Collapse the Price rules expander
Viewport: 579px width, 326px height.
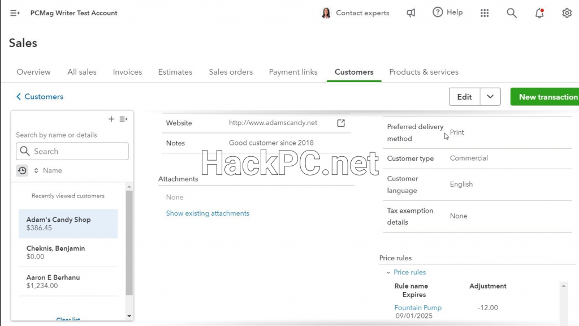(388, 272)
